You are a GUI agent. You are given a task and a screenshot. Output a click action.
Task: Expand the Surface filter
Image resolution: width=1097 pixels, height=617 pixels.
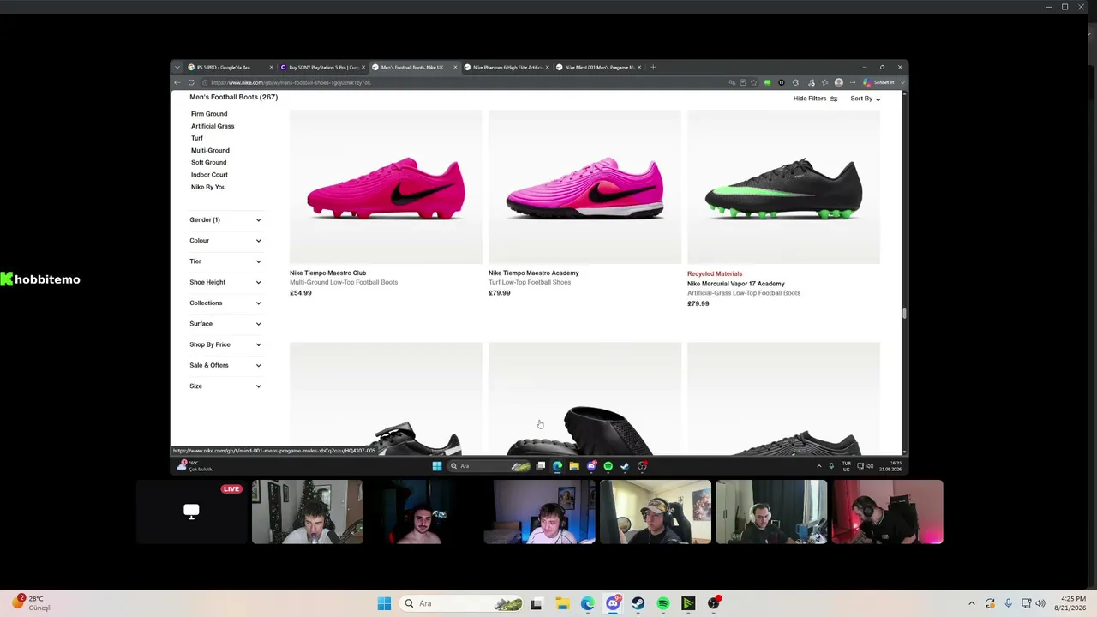click(x=225, y=324)
